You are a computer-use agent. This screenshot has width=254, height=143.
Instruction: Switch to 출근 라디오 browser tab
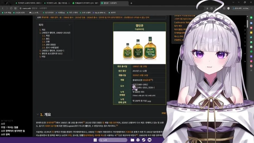(57, 3)
